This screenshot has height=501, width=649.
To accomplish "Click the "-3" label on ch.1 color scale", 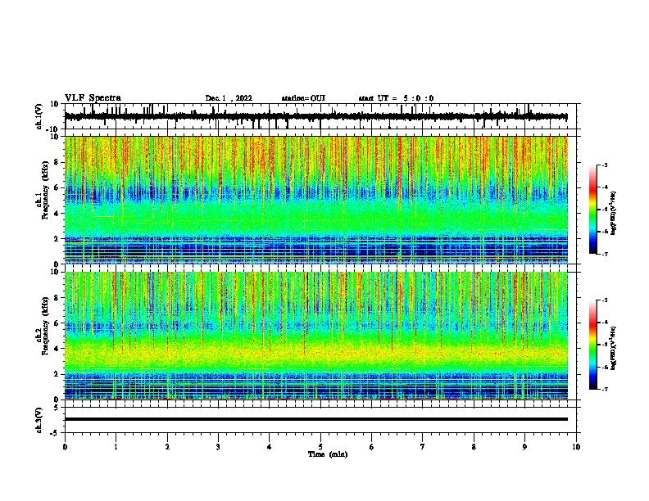I will 604,165.
